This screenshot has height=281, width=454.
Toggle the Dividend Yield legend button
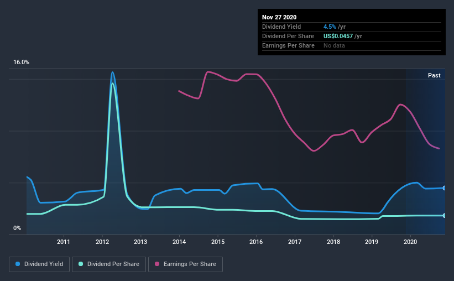click(x=39, y=264)
